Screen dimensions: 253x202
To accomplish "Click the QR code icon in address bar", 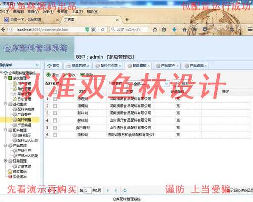I will pyautogui.click(x=93, y=30).
